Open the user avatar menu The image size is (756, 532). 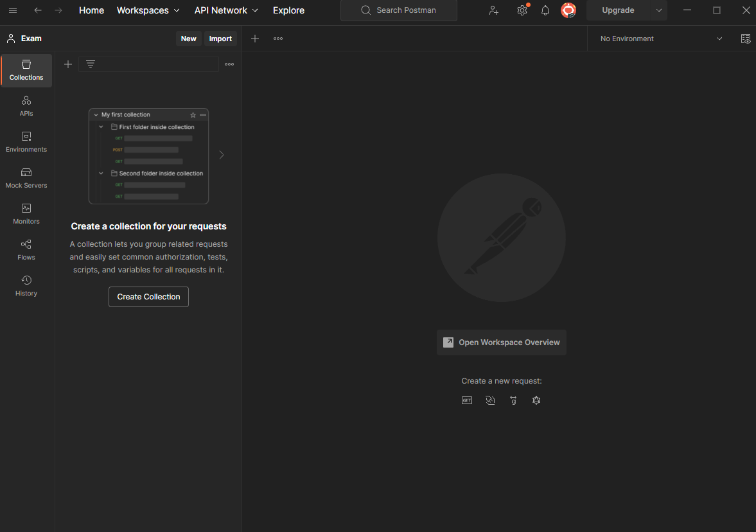[x=568, y=10]
